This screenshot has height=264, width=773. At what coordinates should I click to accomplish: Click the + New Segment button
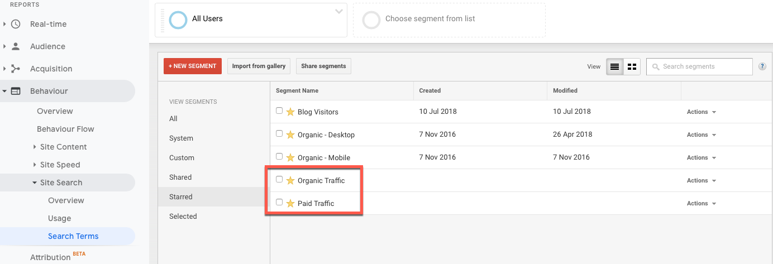[193, 66]
